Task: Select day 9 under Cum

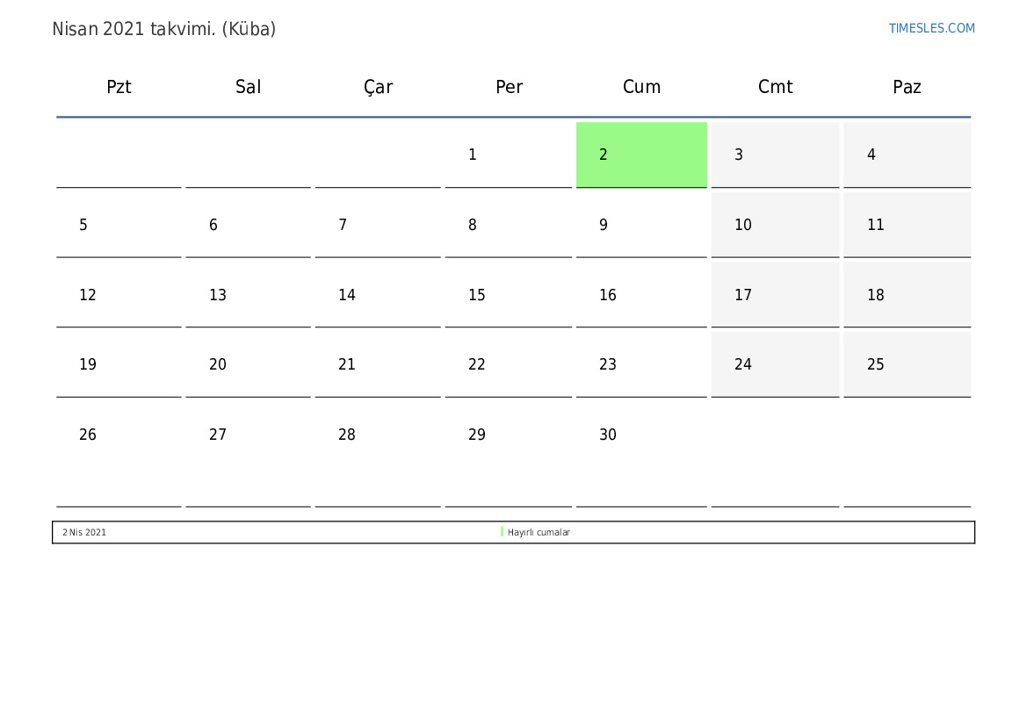Action: 641,225
